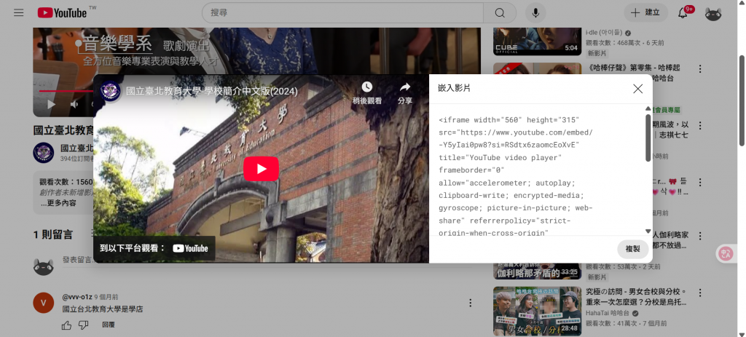Screen dimensions: 746x337
Task: Open 到以下平台觀看 YouTube link
Action: 154,248
